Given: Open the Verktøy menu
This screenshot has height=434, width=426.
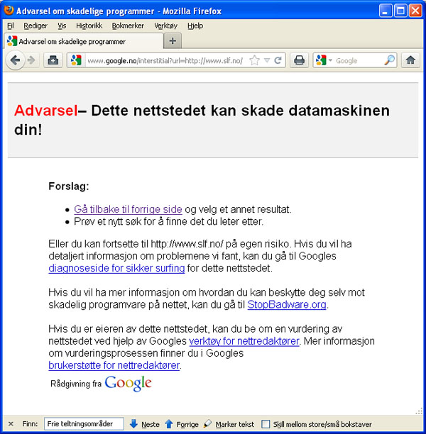Looking at the screenshot, I should (165, 26).
